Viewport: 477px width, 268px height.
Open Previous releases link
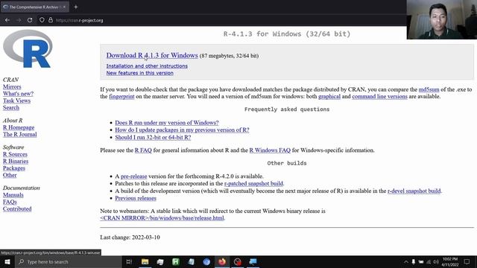(136, 198)
